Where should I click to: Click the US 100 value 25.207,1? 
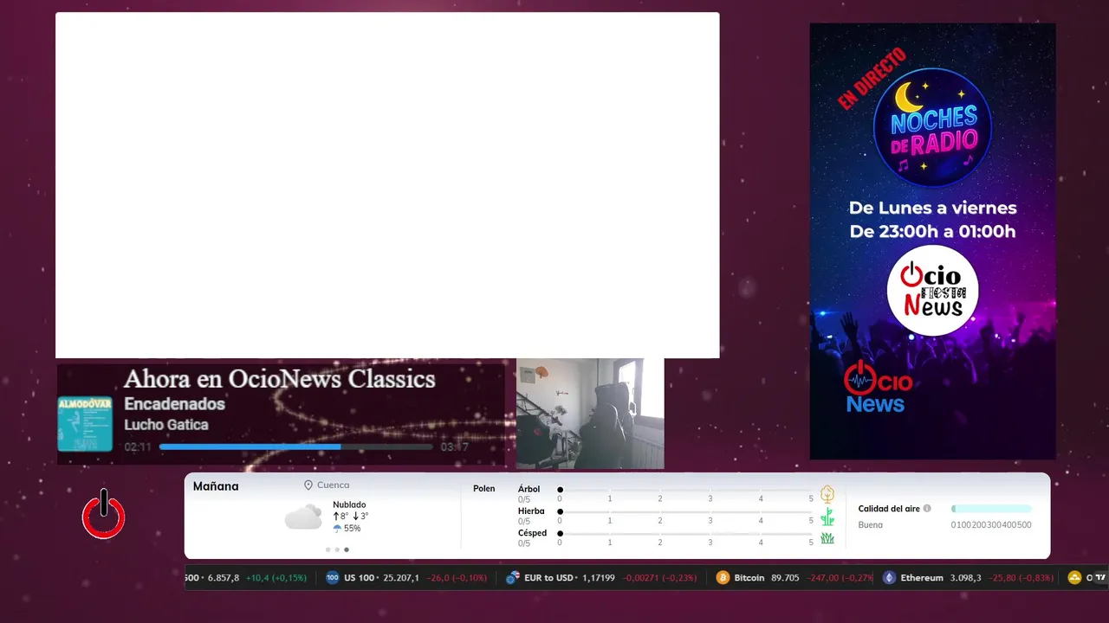coord(399,578)
